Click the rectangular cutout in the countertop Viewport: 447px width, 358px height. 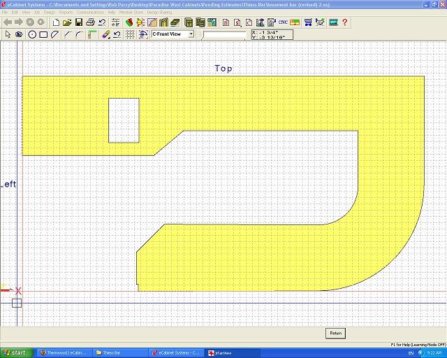click(124, 120)
